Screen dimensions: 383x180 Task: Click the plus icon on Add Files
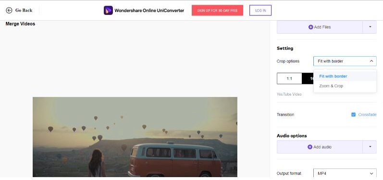[311, 27]
